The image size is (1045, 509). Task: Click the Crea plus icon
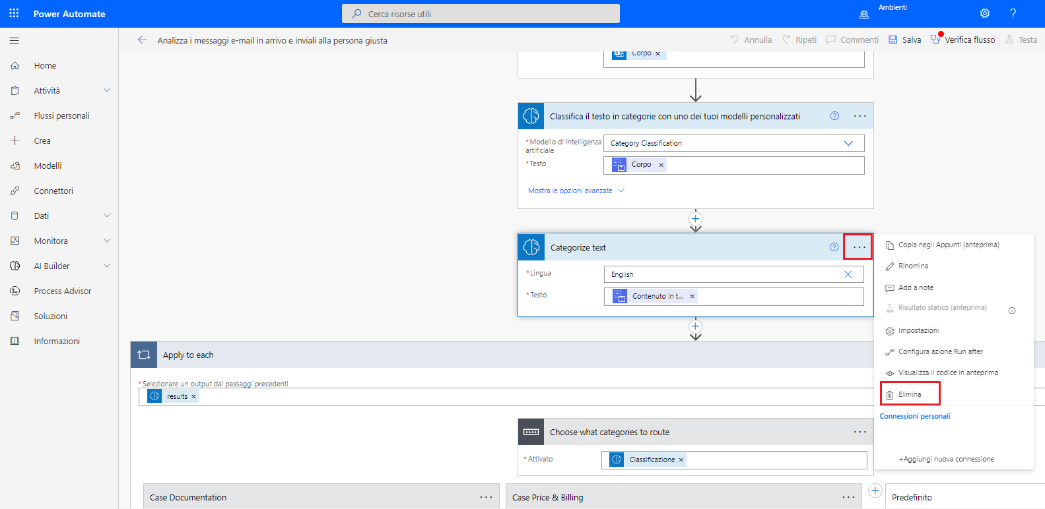(x=15, y=140)
